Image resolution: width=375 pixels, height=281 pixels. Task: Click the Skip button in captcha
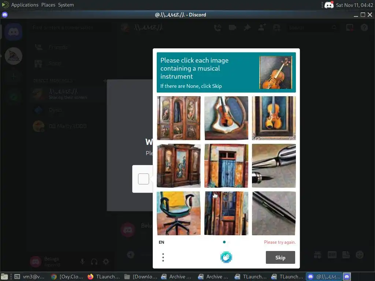coord(280,257)
